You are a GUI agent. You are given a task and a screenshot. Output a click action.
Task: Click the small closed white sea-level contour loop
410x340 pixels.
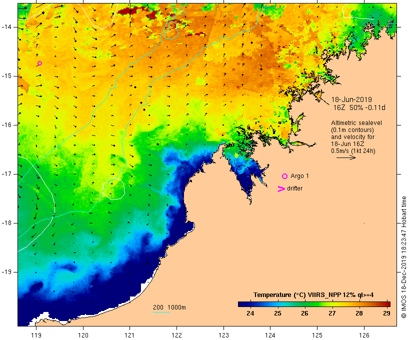tap(113, 188)
